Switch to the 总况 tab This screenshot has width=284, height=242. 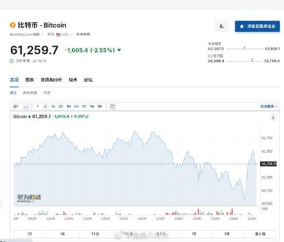tap(14, 80)
